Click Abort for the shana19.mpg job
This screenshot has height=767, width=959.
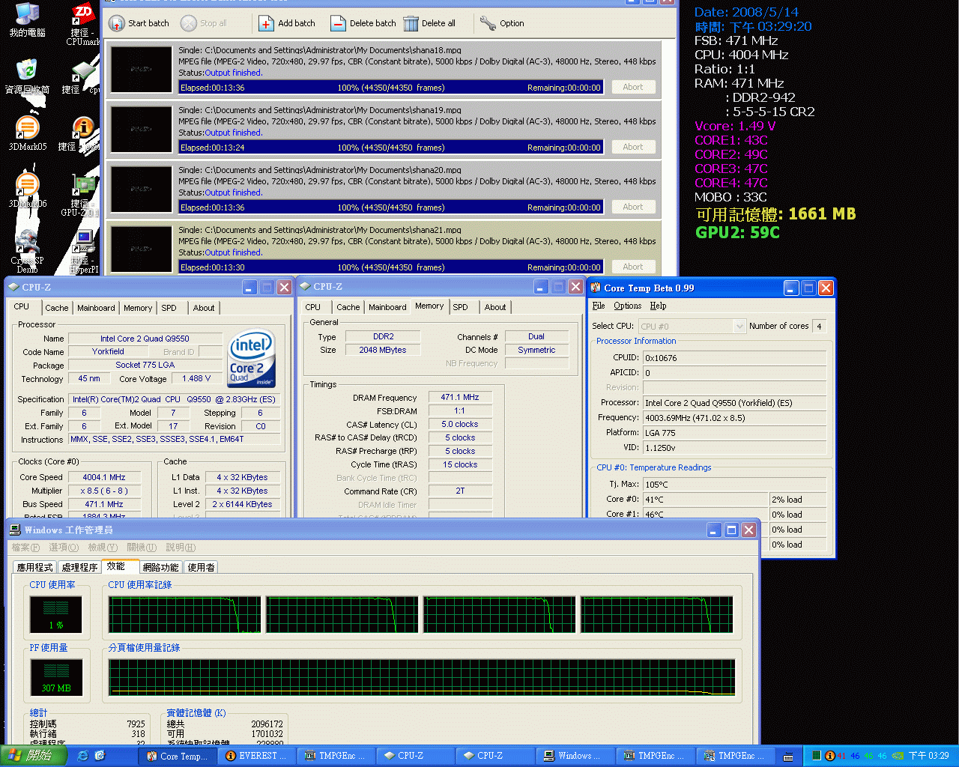click(633, 147)
